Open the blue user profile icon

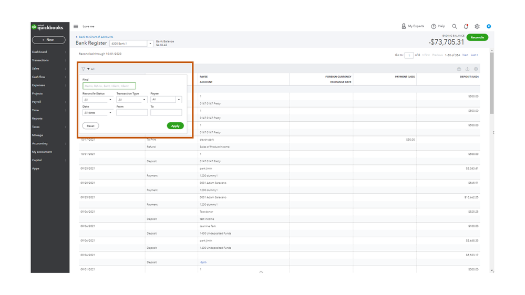tap(489, 26)
